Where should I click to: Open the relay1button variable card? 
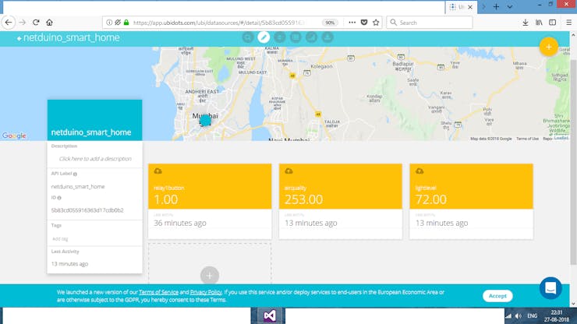210,201
